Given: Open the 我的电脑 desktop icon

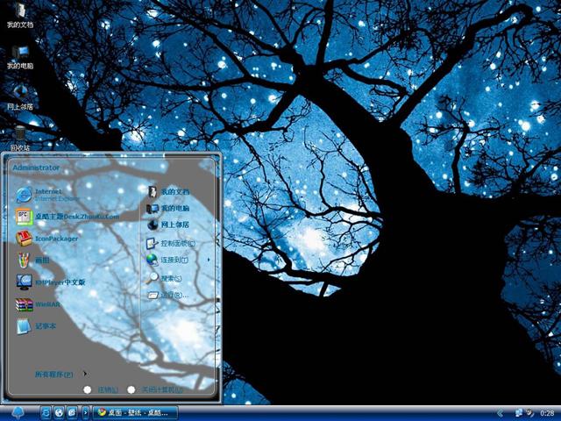Looking at the screenshot, I should click(20, 56).
